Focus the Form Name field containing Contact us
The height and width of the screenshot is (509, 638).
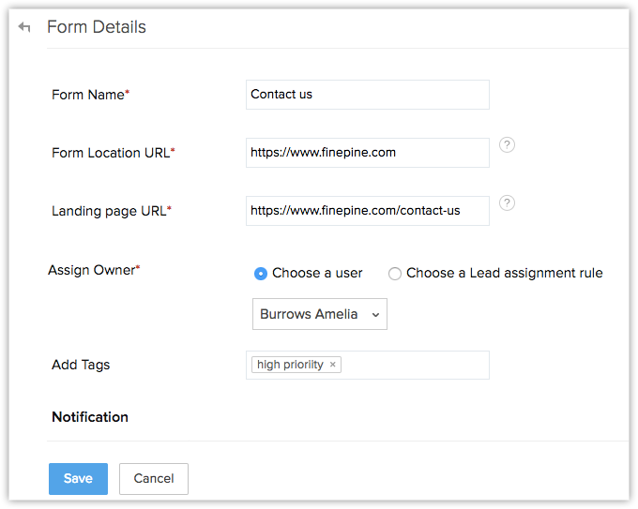[367, 95]
